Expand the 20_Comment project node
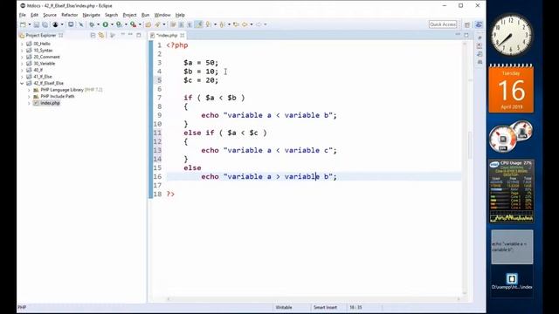The image size is (559, 314). coord(22,57)
